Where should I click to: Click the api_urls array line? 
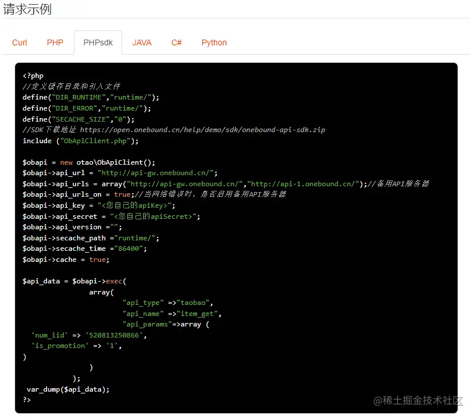pyautogui.click(x=226, y=184)
